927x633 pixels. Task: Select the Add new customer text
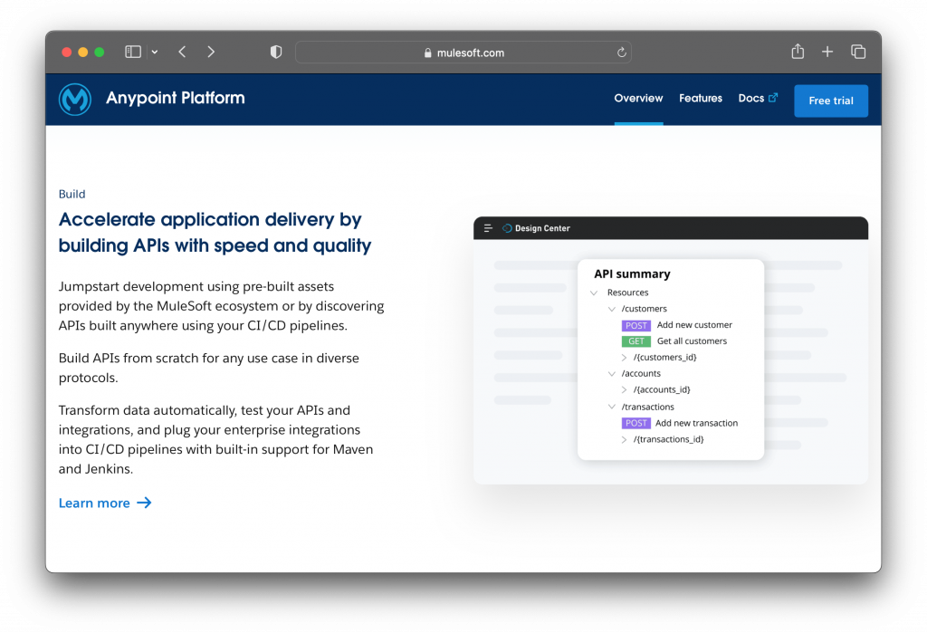point(694,325)
